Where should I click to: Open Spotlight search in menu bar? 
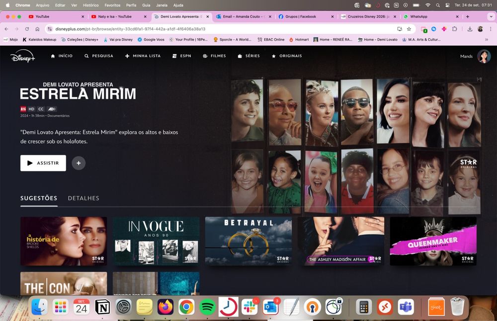(x=438, y=5)
